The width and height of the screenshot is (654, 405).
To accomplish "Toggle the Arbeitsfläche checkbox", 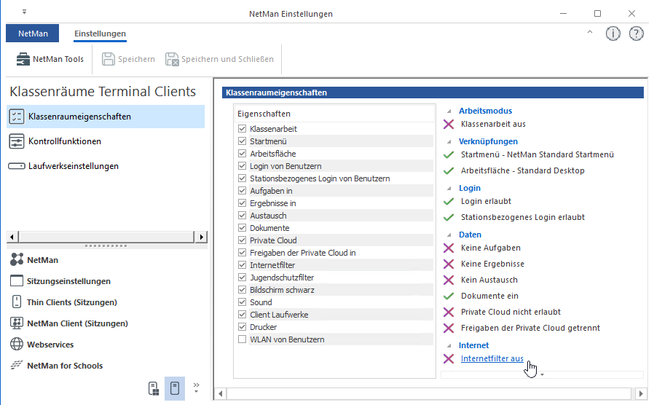I will [x=242, y=154].
